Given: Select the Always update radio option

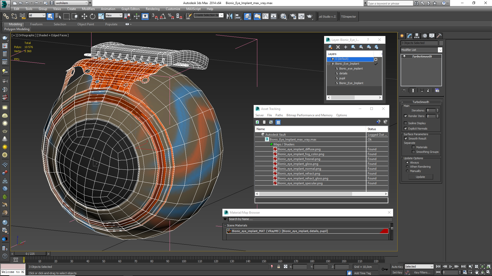Looking at the screenshot, I should (407, 163).
